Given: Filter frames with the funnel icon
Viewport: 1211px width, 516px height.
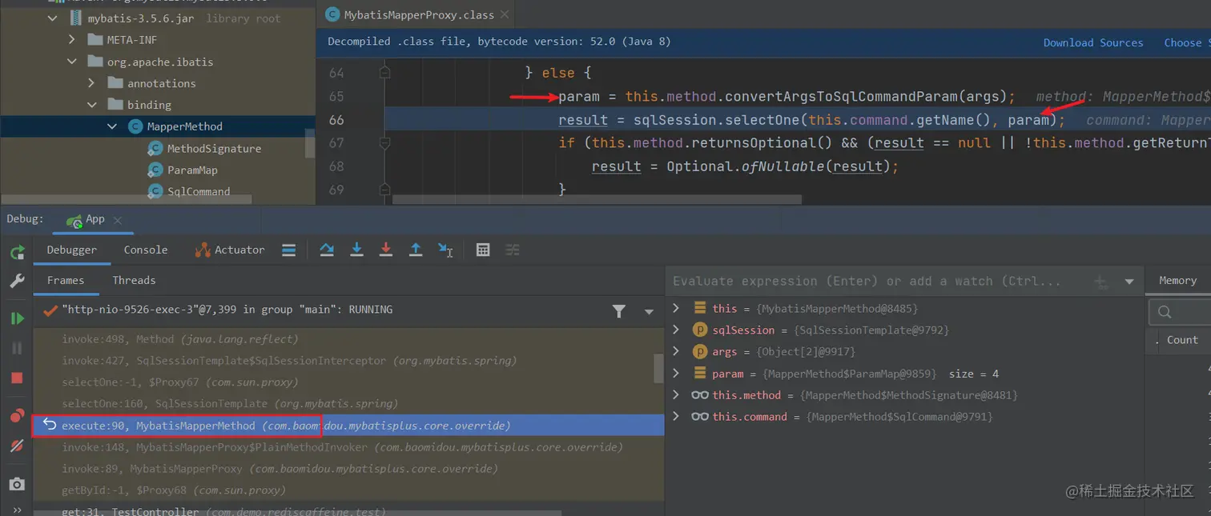Looking at the screenshot, I should [x=619, y=311].
